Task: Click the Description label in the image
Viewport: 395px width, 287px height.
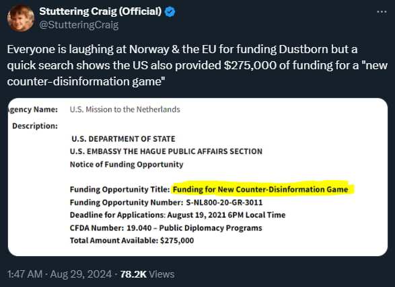Action: 35,126
